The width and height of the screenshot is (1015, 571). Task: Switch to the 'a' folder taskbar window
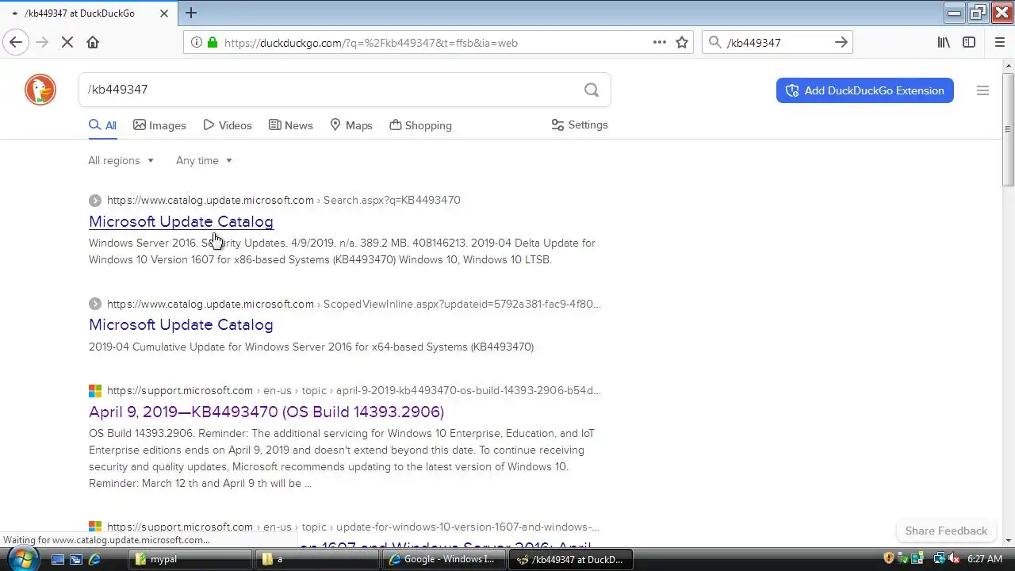(x=316, y=559)
